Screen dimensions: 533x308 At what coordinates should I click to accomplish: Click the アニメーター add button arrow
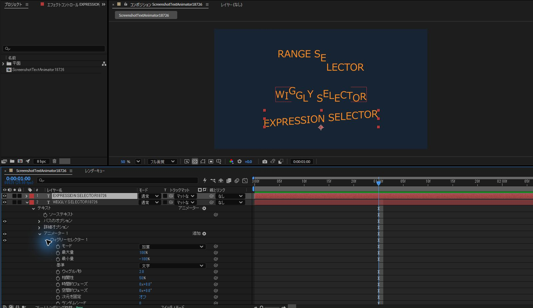point(204,208)
